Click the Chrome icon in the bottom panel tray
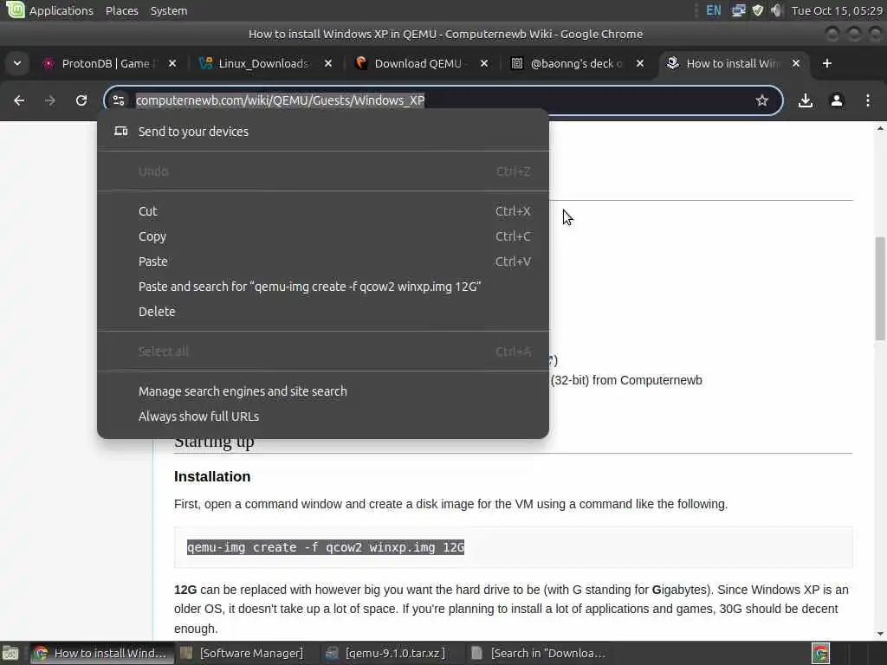Screen dimensions: 887x665 [x=821, y=653]
